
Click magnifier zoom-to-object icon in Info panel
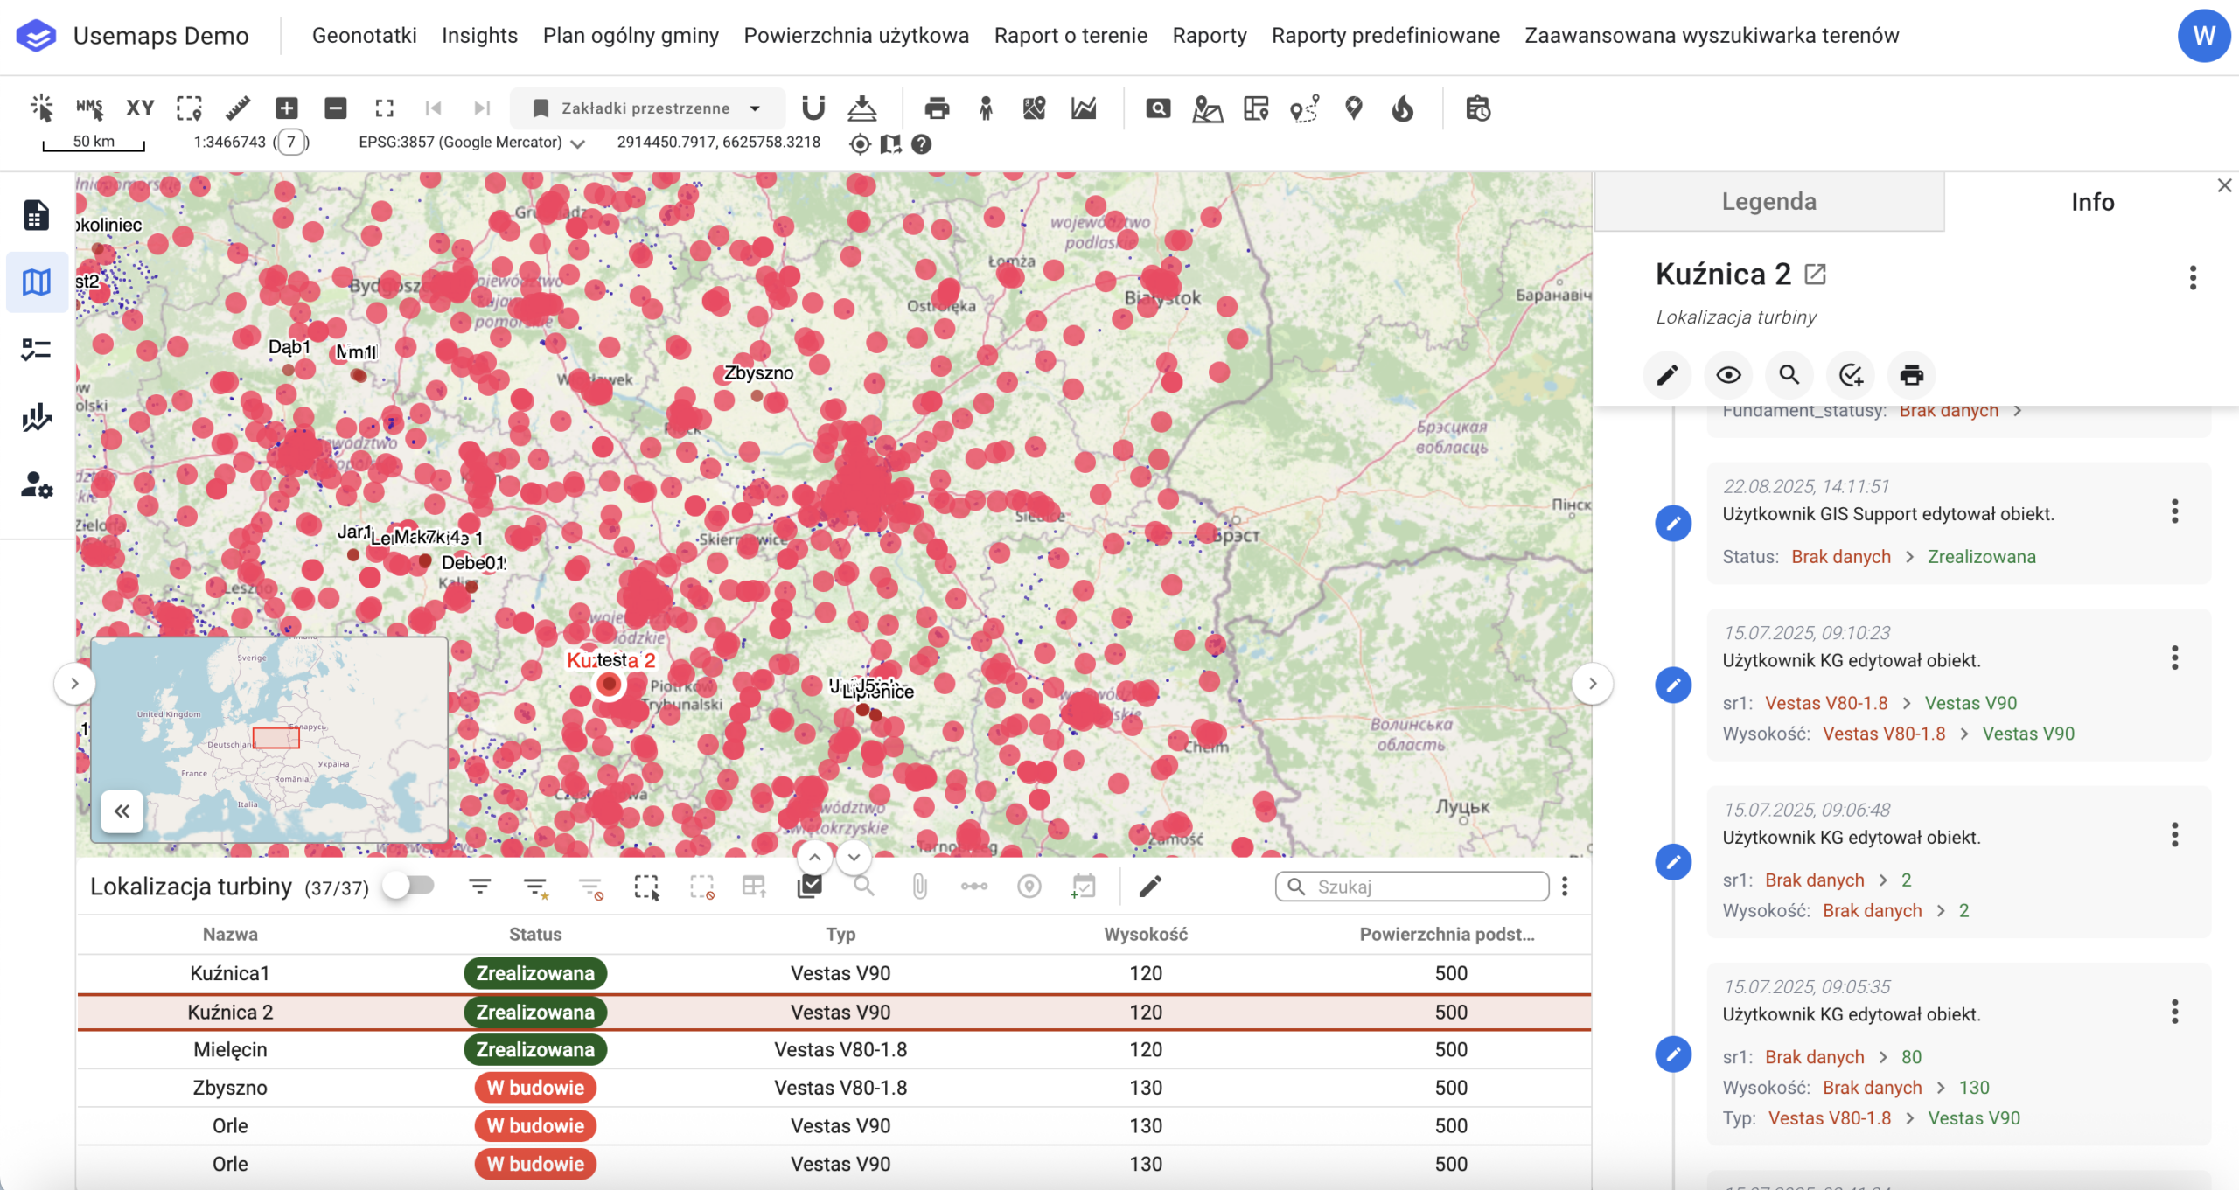(x=1789, y=375)
